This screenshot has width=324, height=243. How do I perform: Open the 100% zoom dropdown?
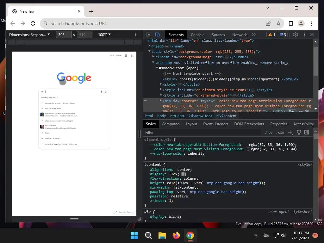coord(104,35)
